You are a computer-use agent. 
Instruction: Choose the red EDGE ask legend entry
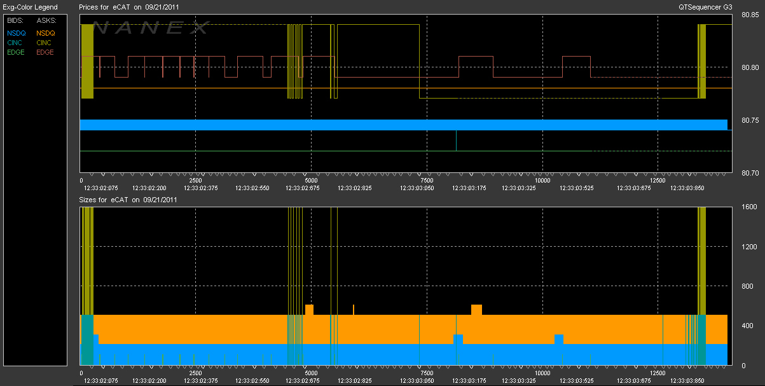[45, 52]
